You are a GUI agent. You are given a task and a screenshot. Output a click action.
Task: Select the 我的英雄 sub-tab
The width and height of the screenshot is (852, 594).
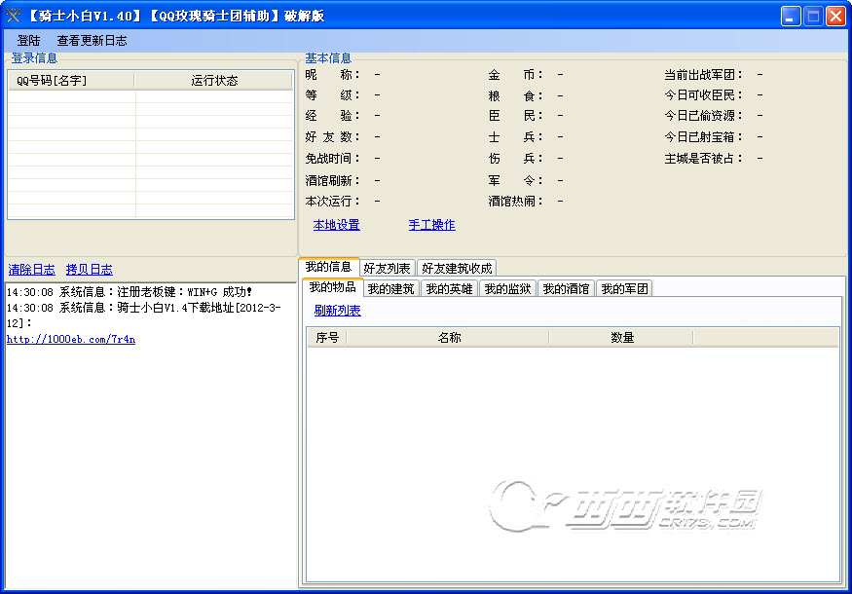tap(449, 288)
